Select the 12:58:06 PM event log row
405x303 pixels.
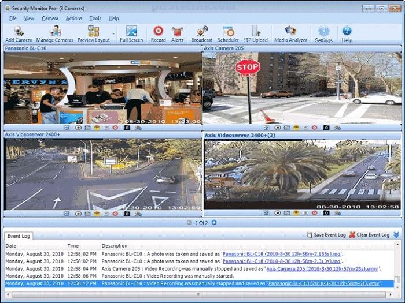pos(199,276)
